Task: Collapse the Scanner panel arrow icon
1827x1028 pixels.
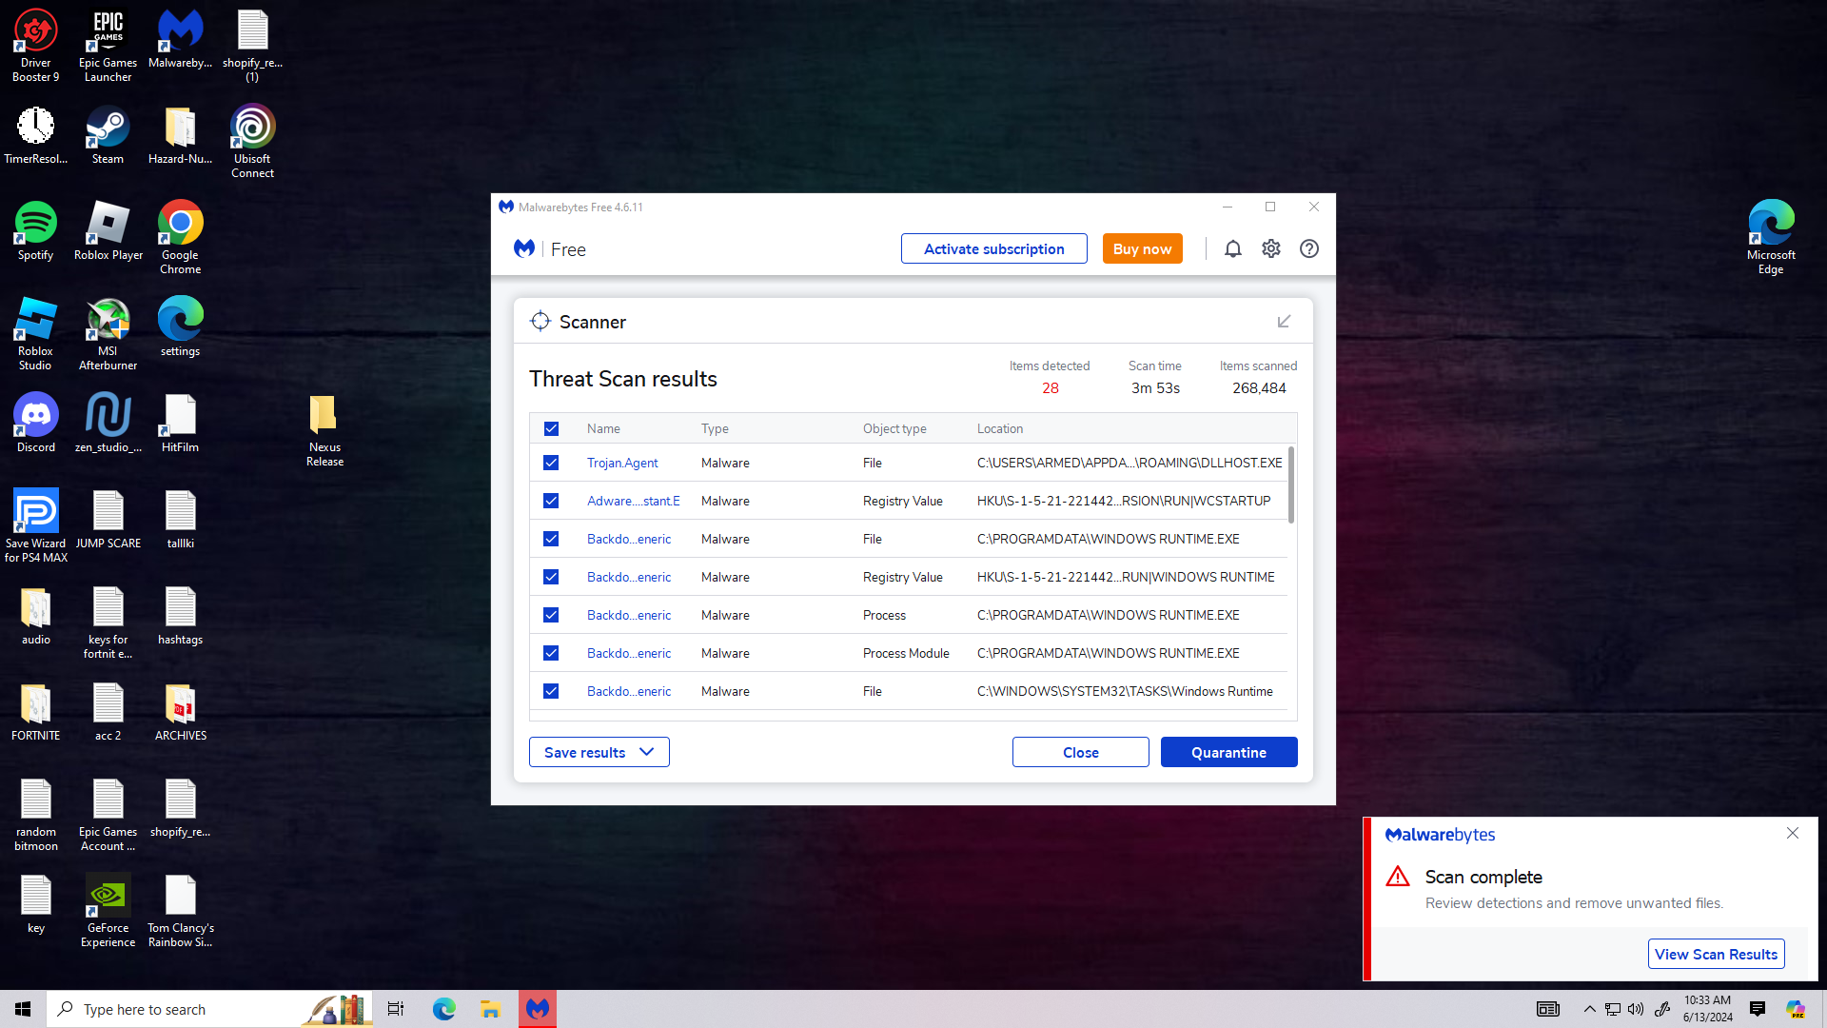Action: point(1284,322)
